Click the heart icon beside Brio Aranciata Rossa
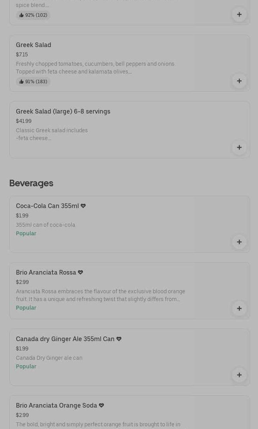This screenshot has height=429, width=258. (x=80, y=272)
